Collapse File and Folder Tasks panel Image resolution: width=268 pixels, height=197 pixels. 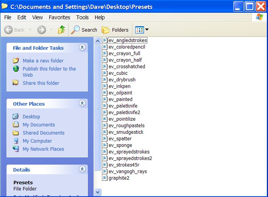click(x=82, y=47)
